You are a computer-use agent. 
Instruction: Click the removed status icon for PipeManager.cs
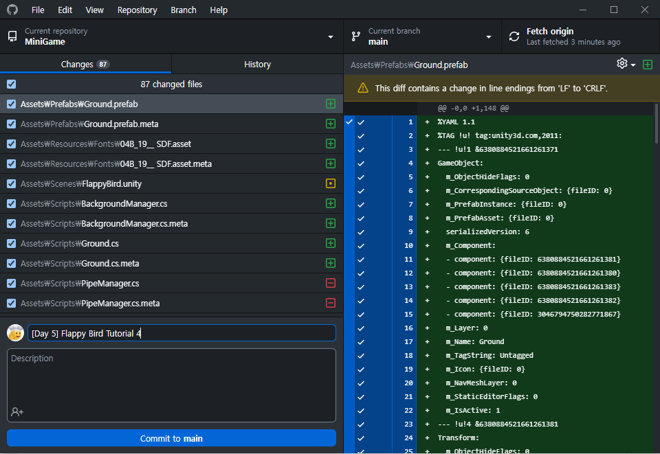[331, 284]
